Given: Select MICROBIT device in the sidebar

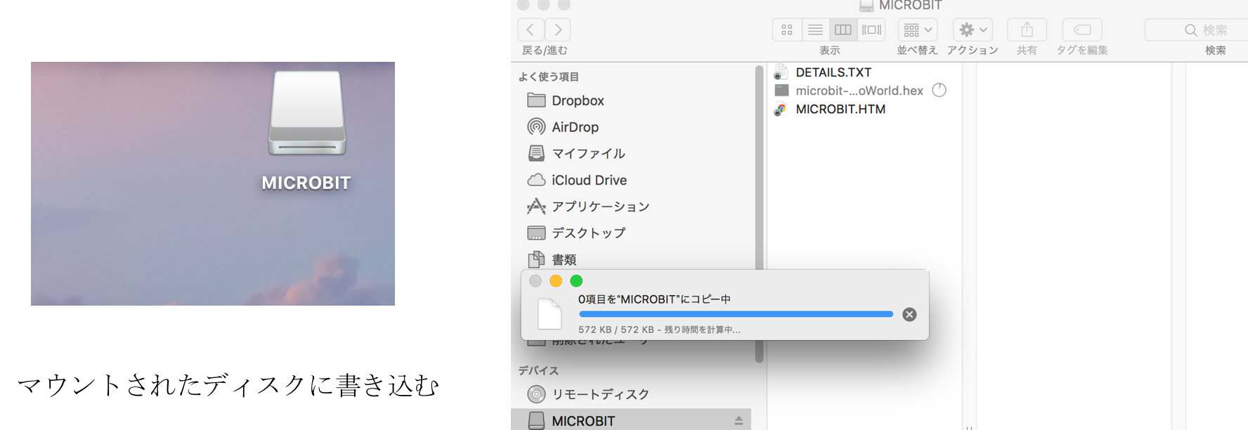Looking at the screenshot, I should (631, 420).
